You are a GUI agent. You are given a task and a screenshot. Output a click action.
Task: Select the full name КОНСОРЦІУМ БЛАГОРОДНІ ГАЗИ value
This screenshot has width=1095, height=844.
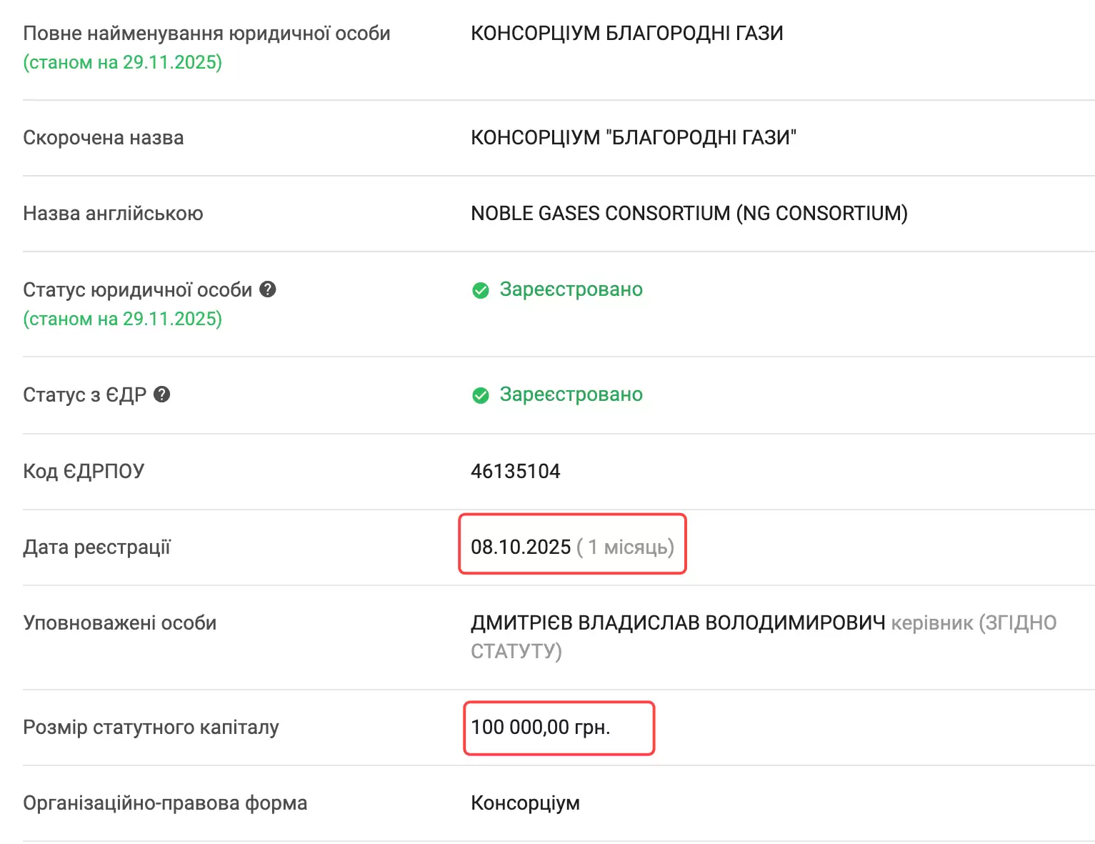[x=626, y=34]
